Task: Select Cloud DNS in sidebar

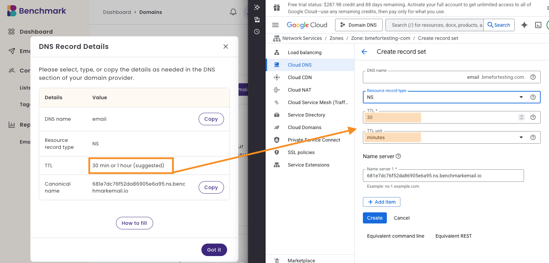Action: pos(310,65)
